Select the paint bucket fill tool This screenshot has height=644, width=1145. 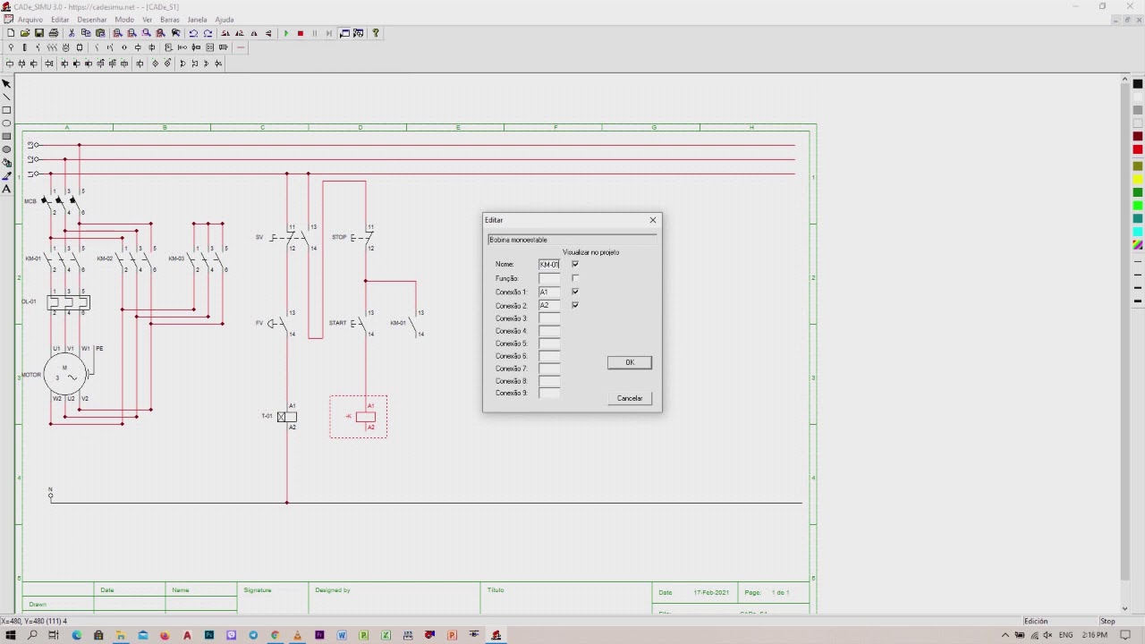point(6,163)
